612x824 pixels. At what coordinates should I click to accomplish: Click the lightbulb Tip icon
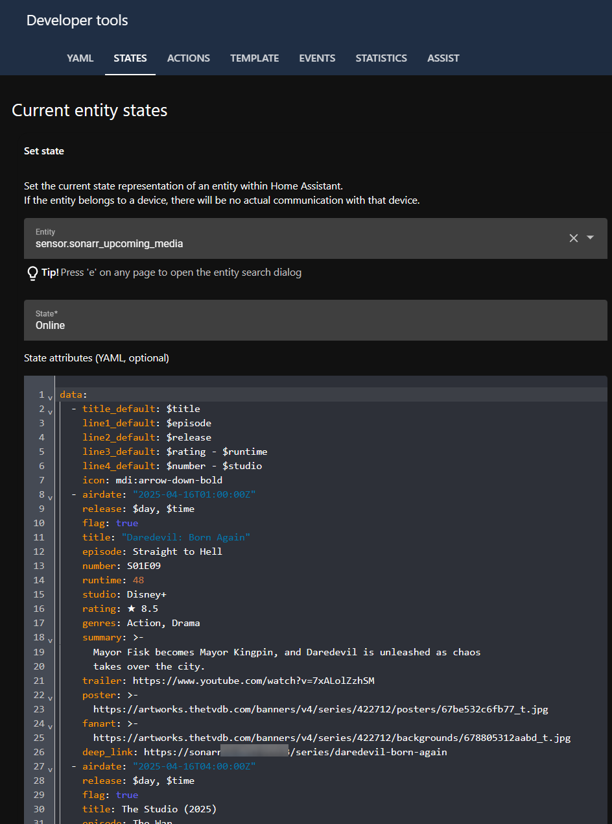[x=32, y=273]
